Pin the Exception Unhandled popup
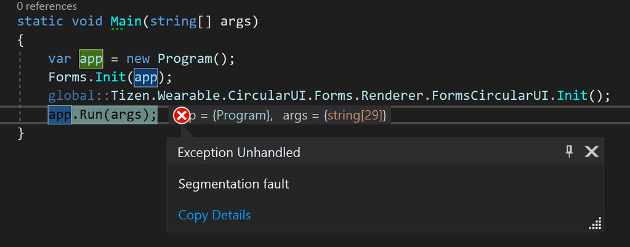Viewport: 630px width, 247px height. click(x=569, y=152)
